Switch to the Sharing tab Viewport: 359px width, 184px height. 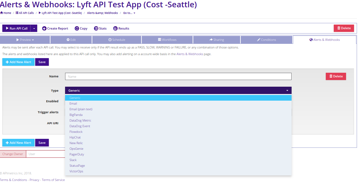point(217,40)
